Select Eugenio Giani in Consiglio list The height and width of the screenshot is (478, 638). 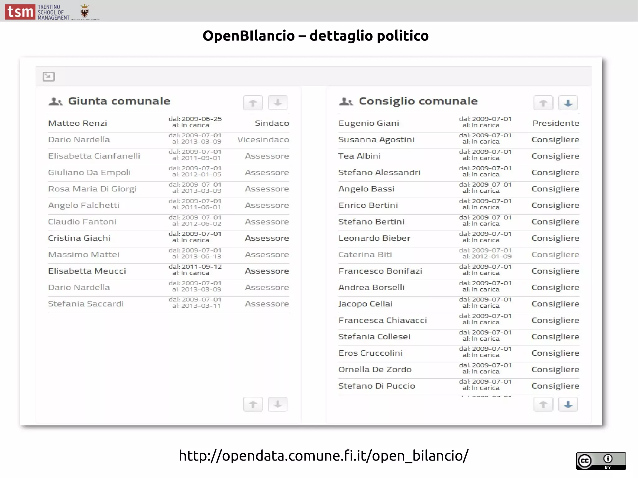(369, 123)
